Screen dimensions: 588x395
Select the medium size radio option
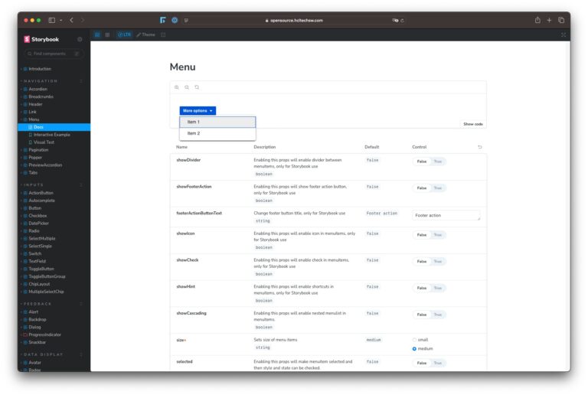point(414,349)
